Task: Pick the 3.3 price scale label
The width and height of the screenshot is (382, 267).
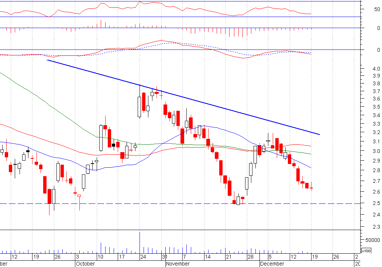Action: tap(376, 124)
